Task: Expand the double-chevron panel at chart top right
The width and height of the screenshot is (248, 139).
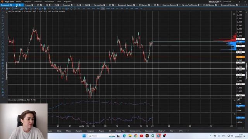Action: pos(234,14)
